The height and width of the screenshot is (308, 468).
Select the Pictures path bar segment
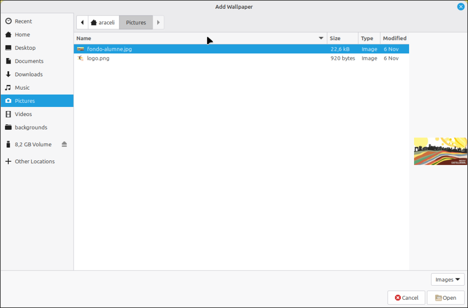pos(136,22)
